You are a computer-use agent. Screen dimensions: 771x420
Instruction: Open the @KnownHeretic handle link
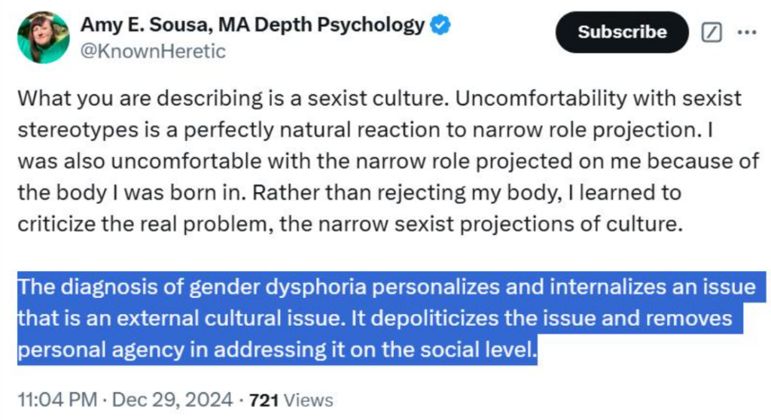click(x=153, y=50)
